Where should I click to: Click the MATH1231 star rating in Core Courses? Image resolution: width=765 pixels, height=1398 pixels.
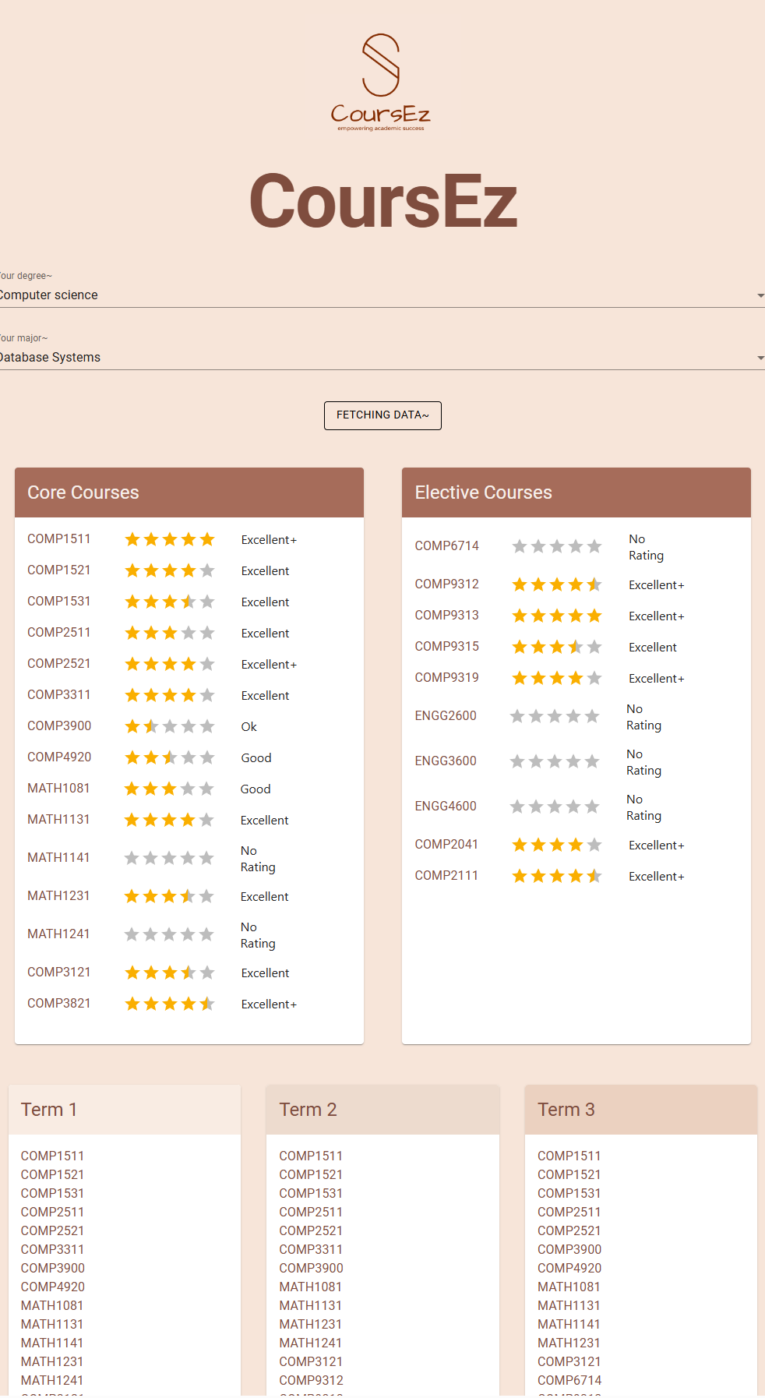pyautogui.click(x=169, y=896)
